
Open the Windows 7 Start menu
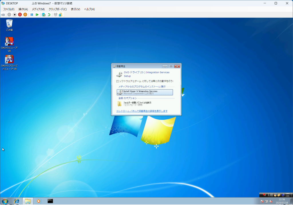point(5,201)
